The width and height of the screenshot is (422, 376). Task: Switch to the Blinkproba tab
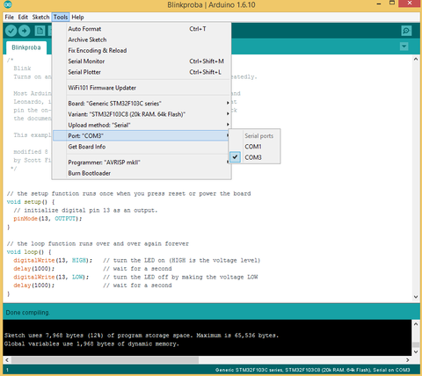click(x=26, y=47)
